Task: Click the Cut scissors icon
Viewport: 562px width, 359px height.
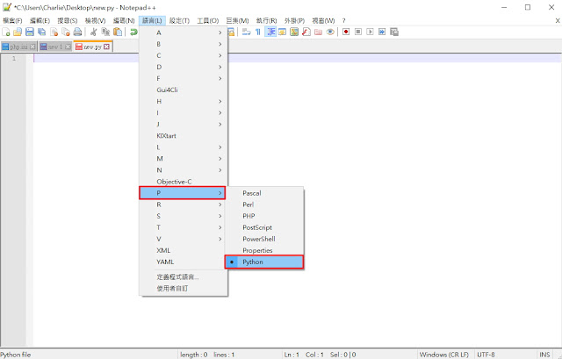Action: [94, 32]
